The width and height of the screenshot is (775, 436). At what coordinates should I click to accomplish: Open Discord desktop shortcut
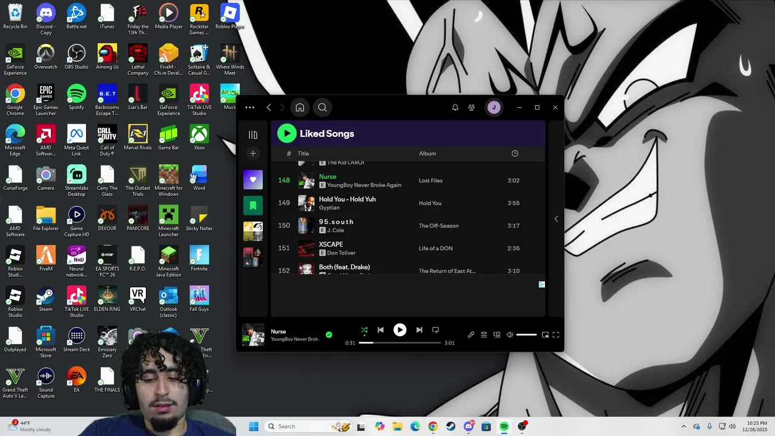[x=45, y=19]
